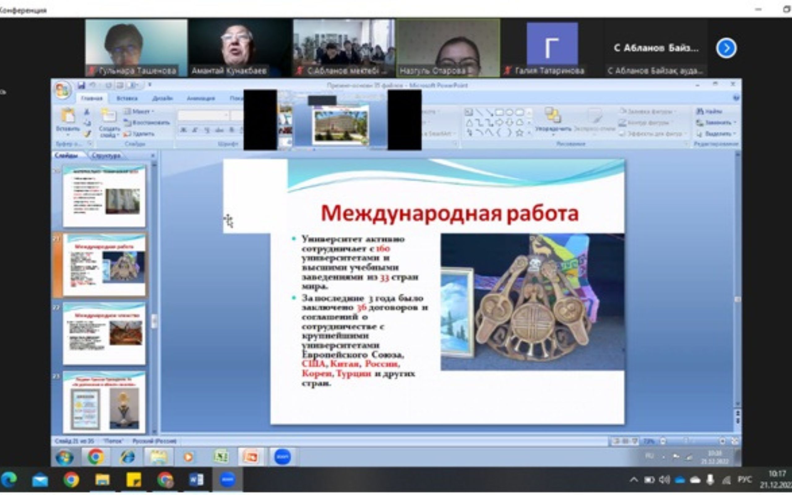Select the rectangle shape in gallery
Screen dimensions: 792x495
pyautogui.click(x=499, y=112)
